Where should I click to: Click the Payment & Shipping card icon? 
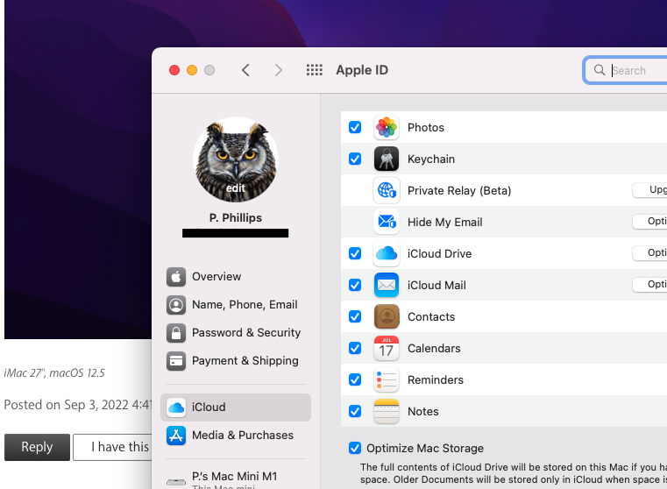(176, 361)
